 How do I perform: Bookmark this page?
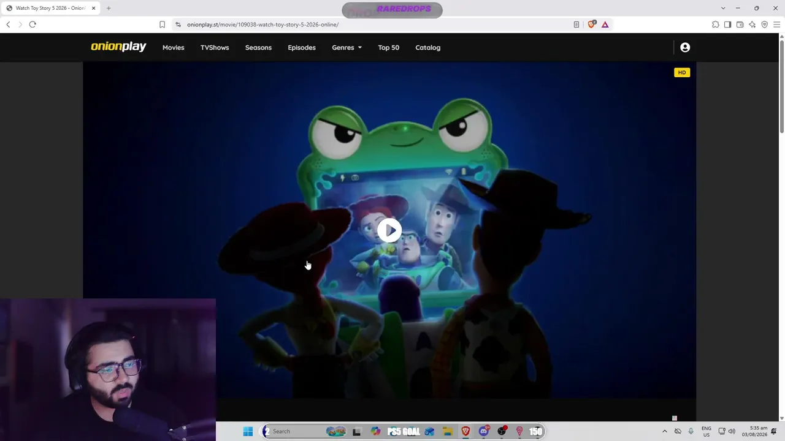coord(162,24)
